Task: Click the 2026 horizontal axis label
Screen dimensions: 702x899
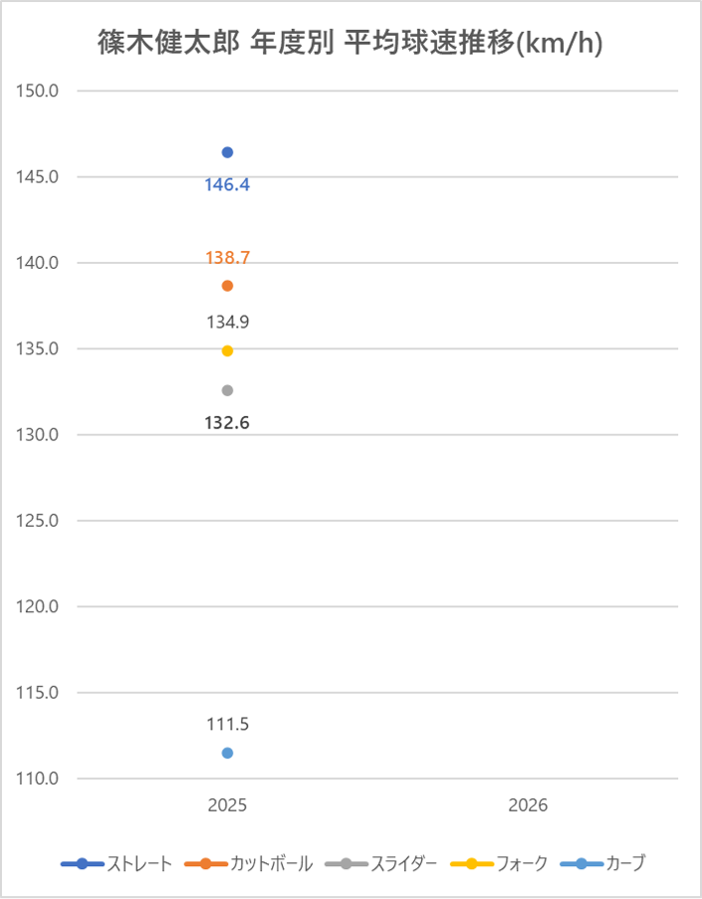Action: click(528, 804)
